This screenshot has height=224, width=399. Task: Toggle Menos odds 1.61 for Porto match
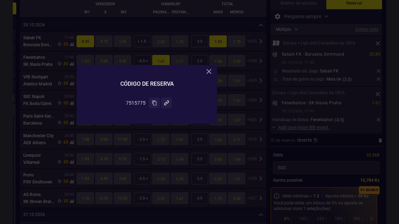click(237, 179)
